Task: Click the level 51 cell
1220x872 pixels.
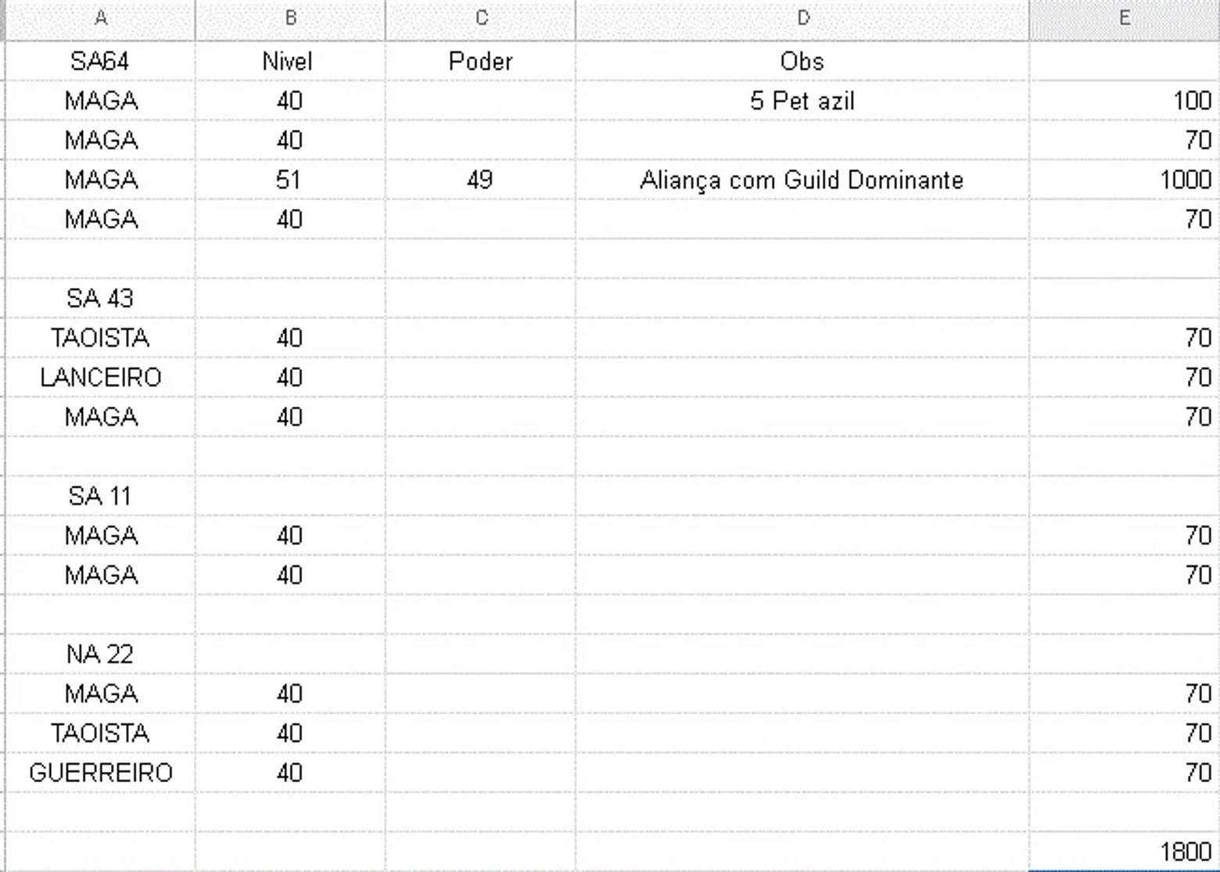Action: (290, 180)
